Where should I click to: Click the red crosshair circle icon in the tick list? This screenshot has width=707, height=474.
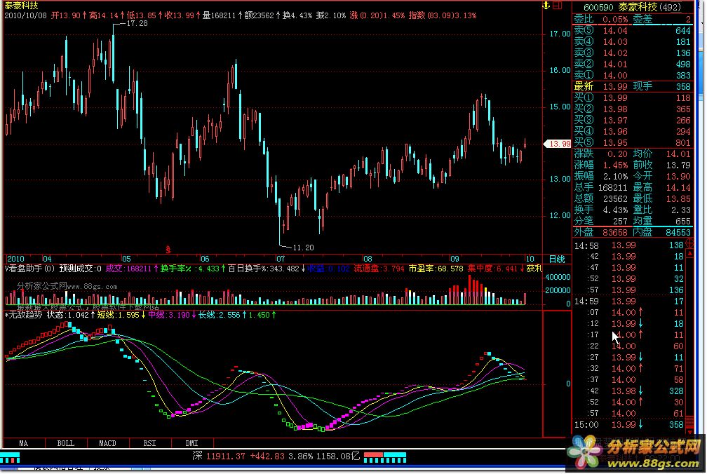coord(689,244)
